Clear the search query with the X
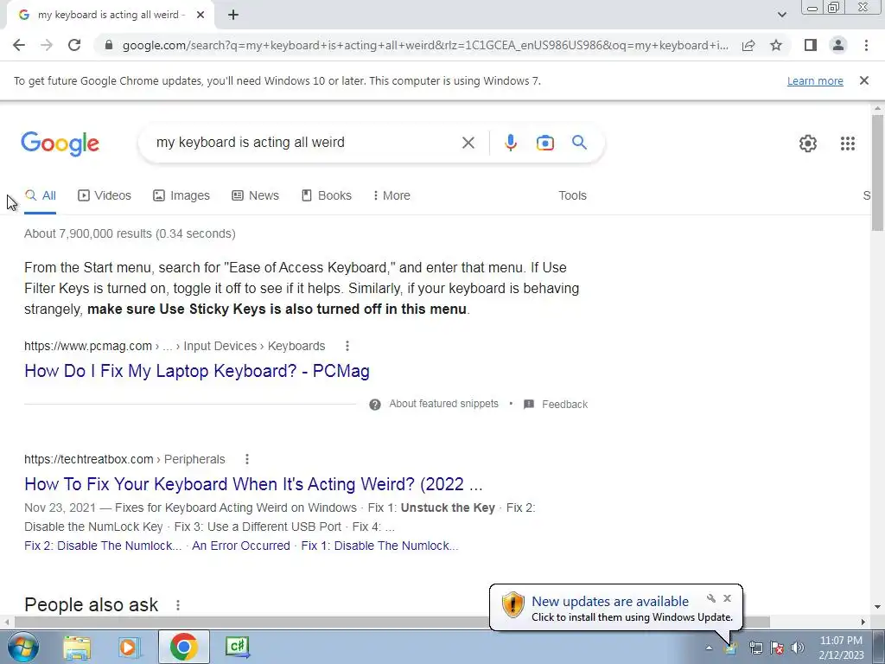Screen dimensions: 885x664 468,143
